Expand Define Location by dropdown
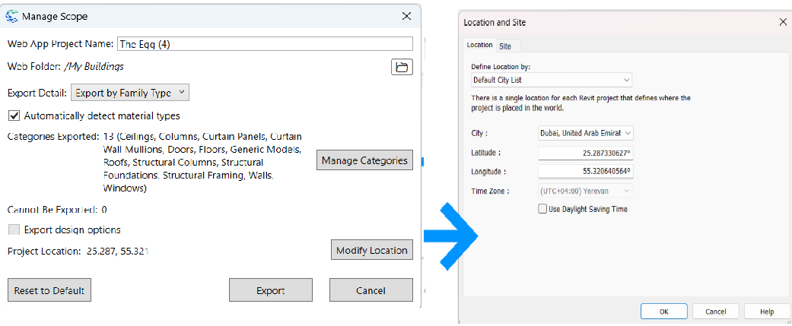Image resolution: width=792 pixels, height=326 pixels. [551, 80]
